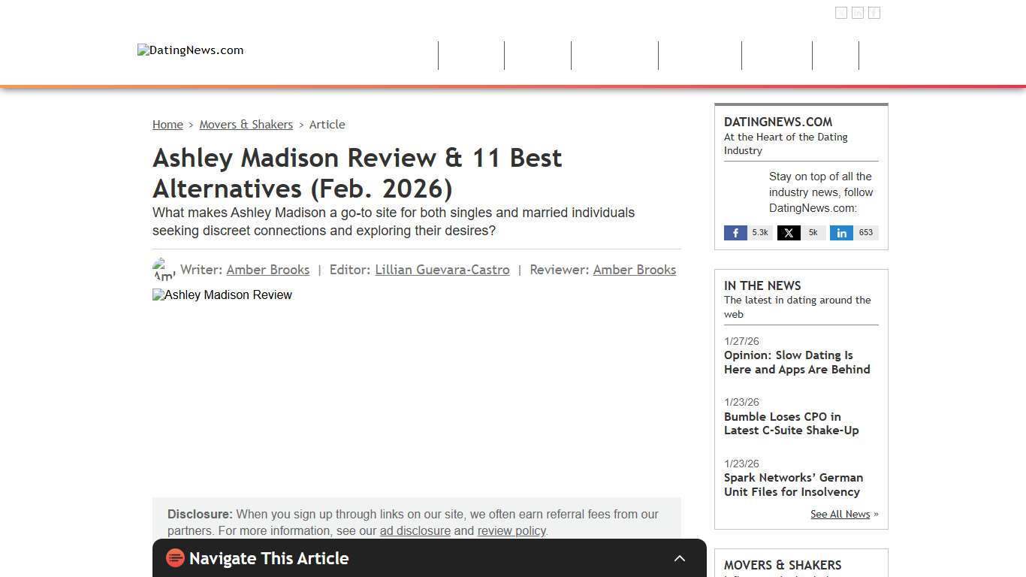Read Bumble Loses CPO headline
Viewport: 1026px width, 577px height.
coord(791,423)
